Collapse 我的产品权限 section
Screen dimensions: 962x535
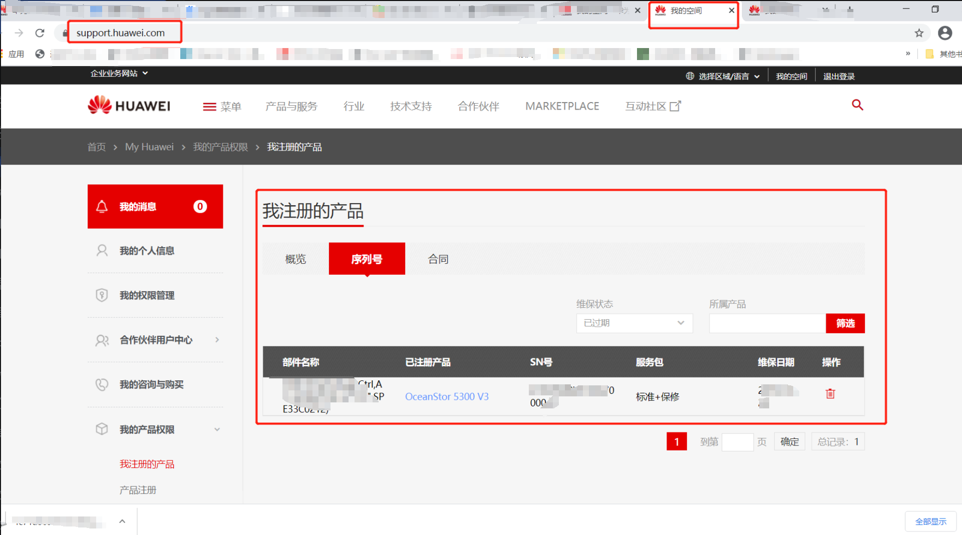217,429
